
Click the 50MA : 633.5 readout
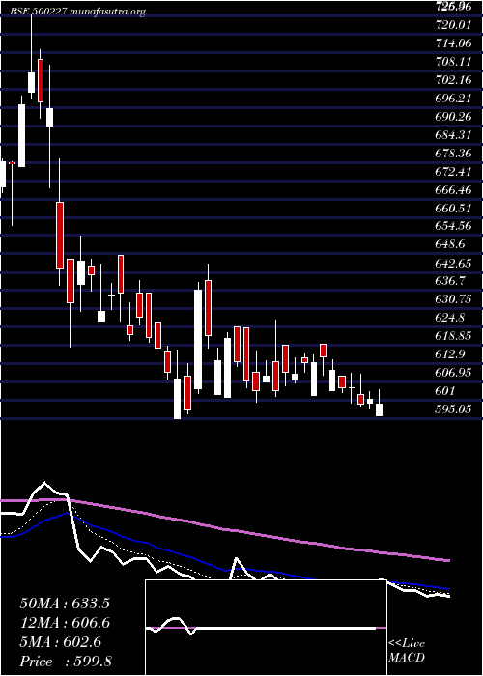pyautogui.click(x=65, y=604)
